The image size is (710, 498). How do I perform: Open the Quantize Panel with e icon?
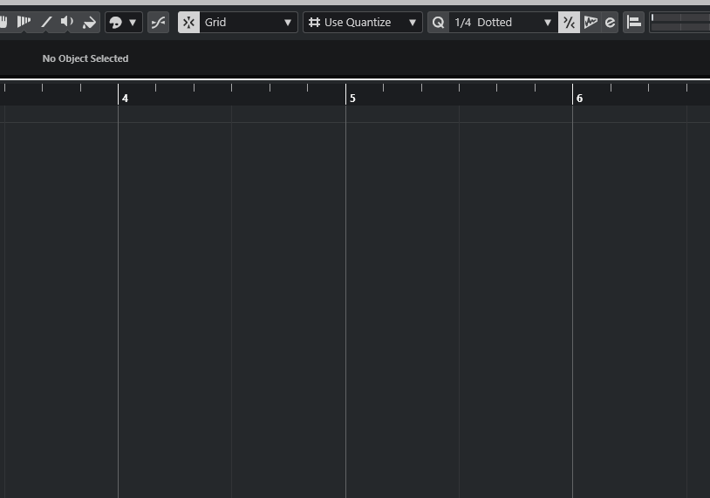point(611,22)
